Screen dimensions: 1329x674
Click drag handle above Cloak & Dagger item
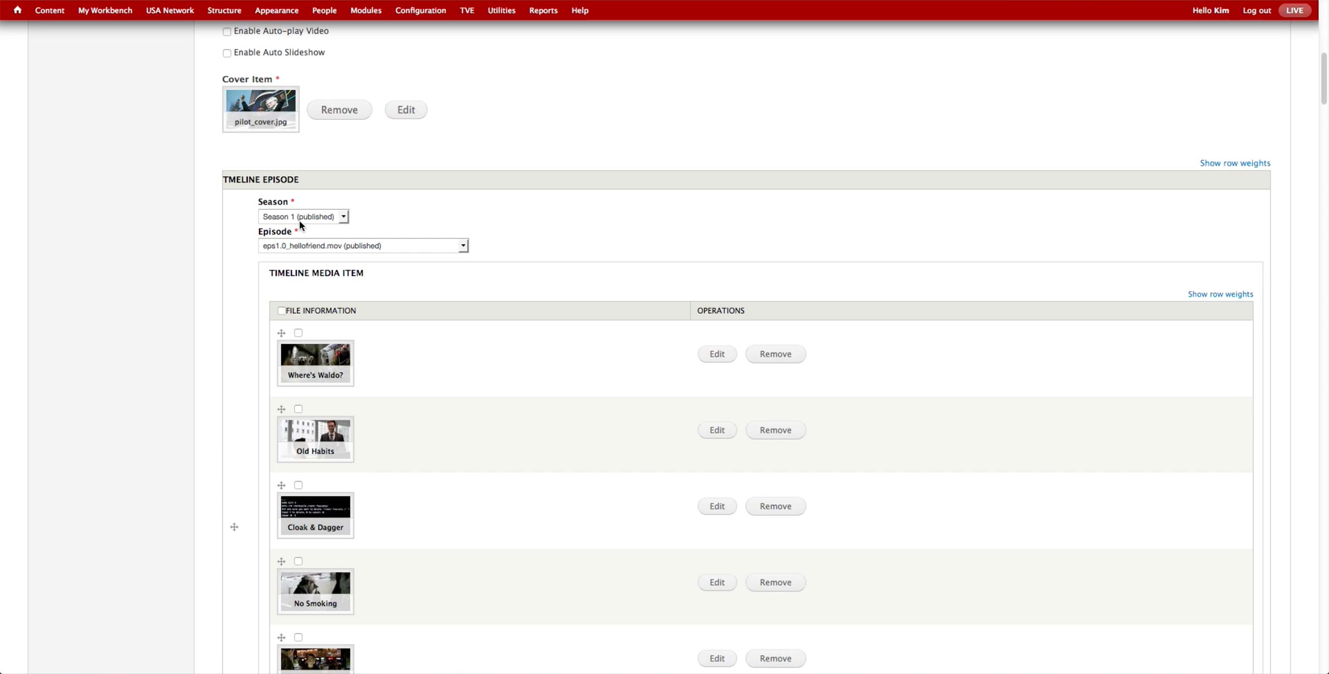(281, 485)
